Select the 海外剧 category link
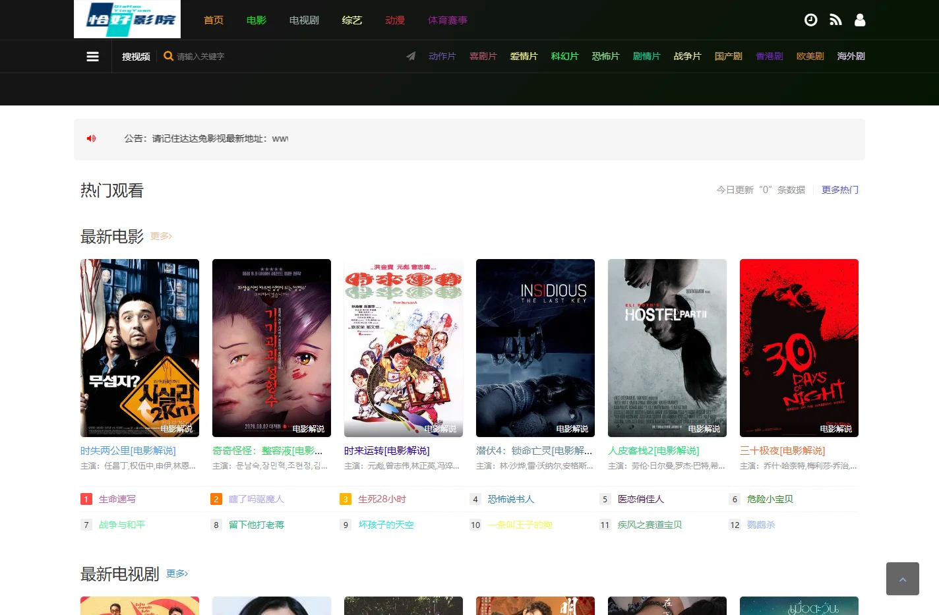The width and height of the screenshot is (939, 615). click(851, 56)
